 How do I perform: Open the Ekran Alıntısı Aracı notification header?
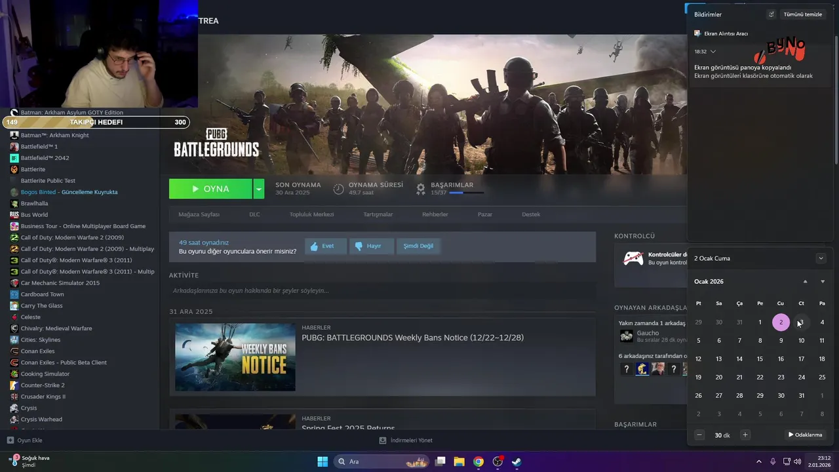pos(721,33)
